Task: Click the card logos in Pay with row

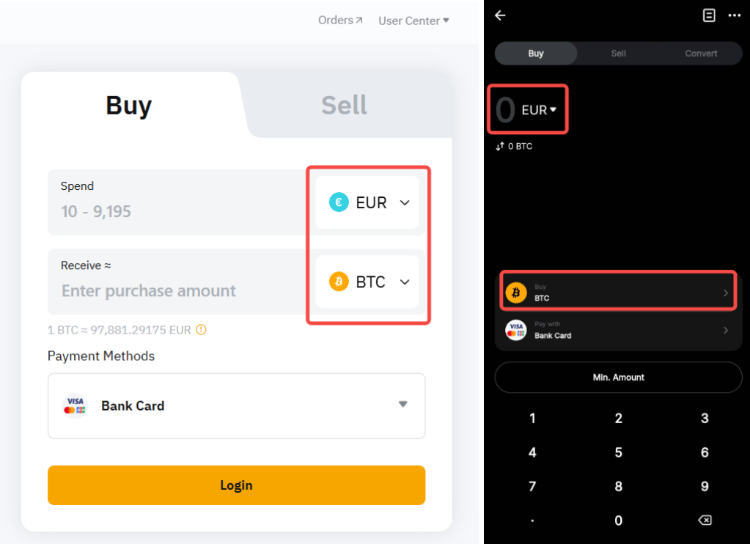Action: coord(516,331)
